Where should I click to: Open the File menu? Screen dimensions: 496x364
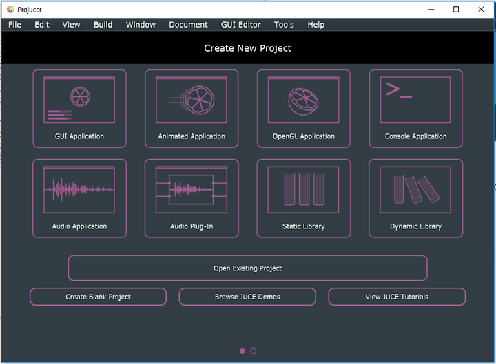tap(15, 25)
